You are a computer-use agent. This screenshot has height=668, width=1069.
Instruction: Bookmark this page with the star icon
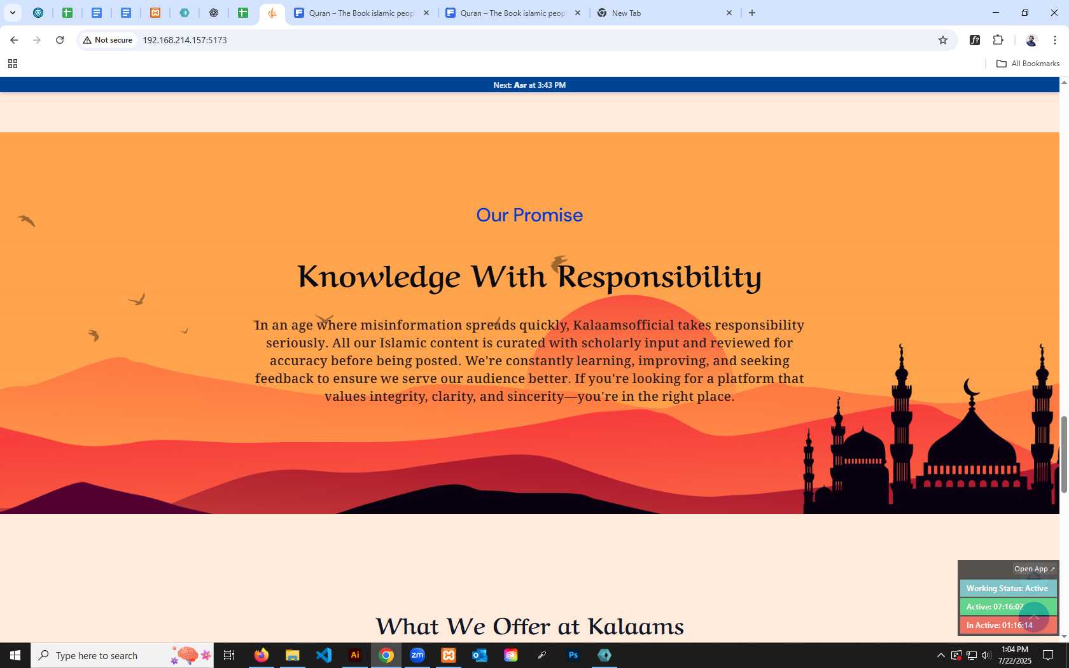(x=943, y=40)
